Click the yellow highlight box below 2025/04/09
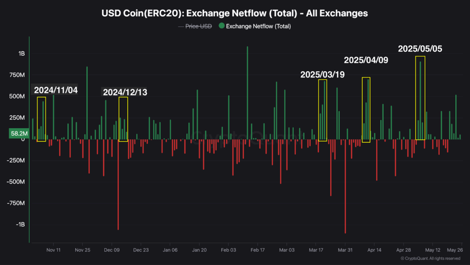 point(366,110)
